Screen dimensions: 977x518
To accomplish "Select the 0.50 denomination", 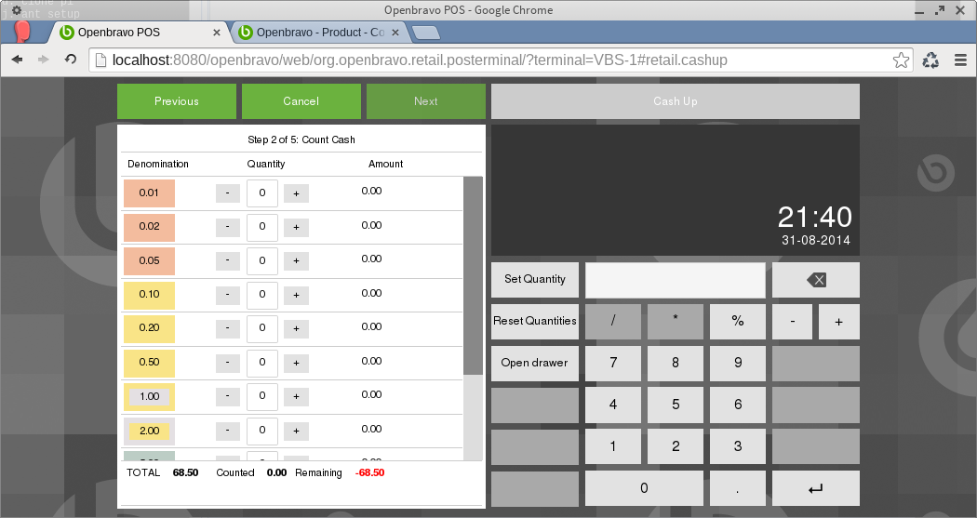I will [x=149, y=363].
